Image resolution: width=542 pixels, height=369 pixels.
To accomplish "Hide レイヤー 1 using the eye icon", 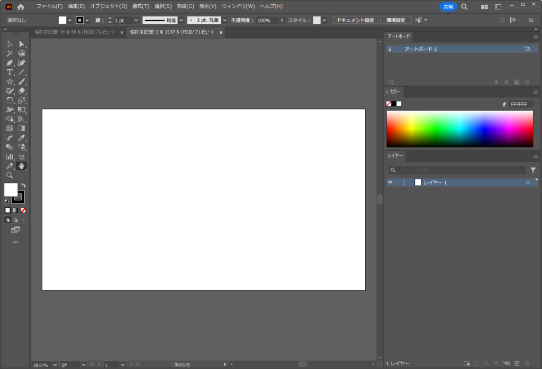I will click(390, 182).
